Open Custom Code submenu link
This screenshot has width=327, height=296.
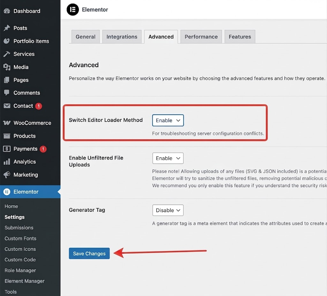[20, 260]
